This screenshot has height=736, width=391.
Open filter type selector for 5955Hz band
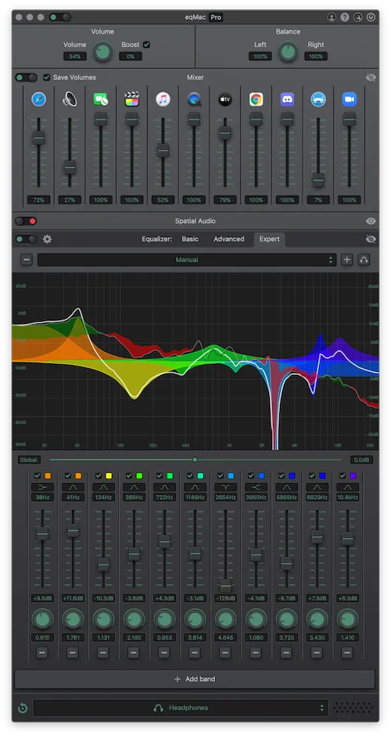click(286, 487)
